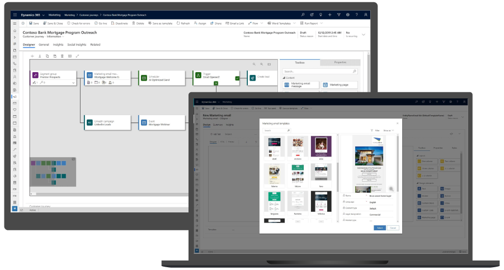
Task: Click the minimap overview of the journey
Action: [53, 172]
